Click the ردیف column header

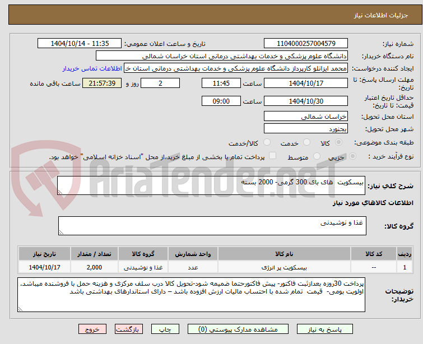[405, 254]
